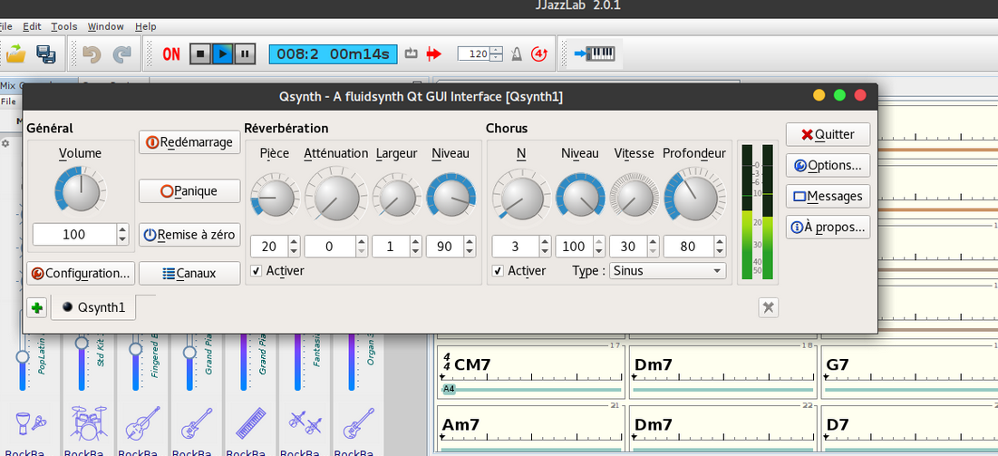Click the double bass instrument icon
This screenshot has width=998, height=456.
tap(141, 422)
